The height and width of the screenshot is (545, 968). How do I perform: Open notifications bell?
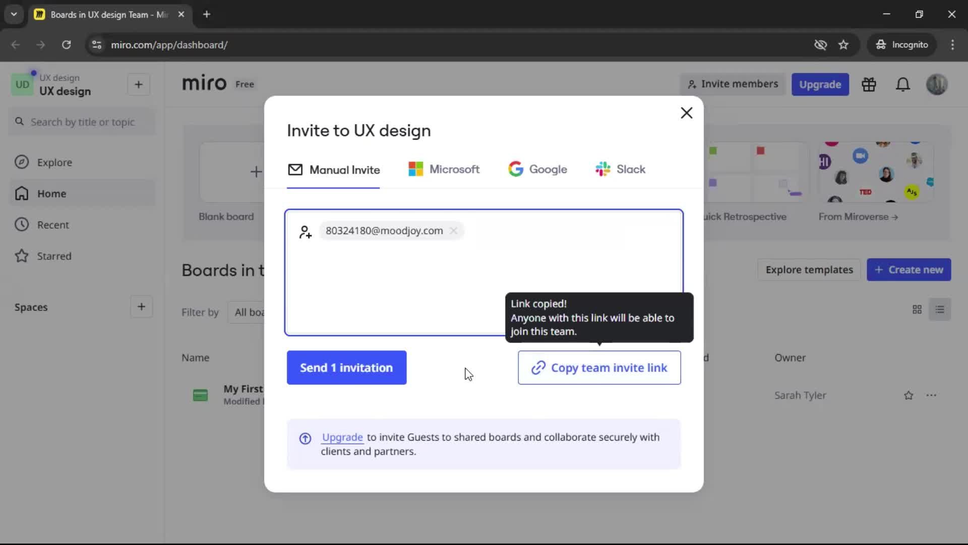902,84
